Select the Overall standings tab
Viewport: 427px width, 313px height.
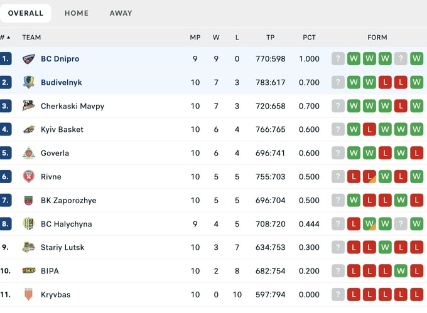[x=26, y=13]
